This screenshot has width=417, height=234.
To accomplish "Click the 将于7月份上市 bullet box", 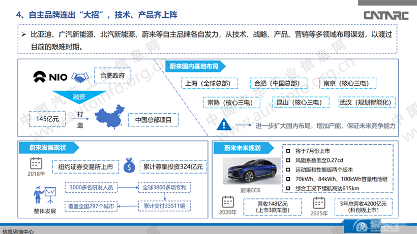I will click(288, 151).
